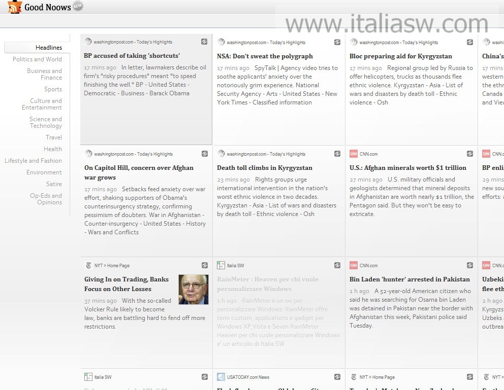
Task: Click Washington Post icon on Capitol Hill card
Action: tap(88, 153)
